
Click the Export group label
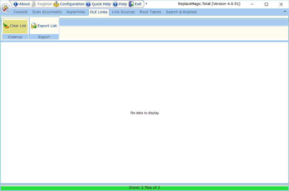[44, 37]
